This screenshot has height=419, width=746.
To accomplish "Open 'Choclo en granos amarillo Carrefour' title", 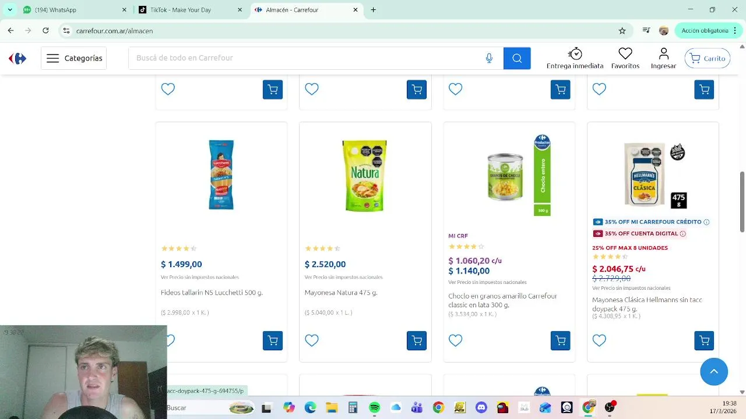I will [x=502, y=300].
